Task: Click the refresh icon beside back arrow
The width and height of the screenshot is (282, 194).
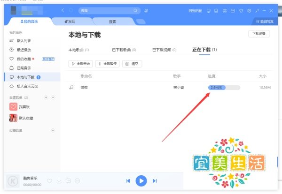Action: point(71,11)
